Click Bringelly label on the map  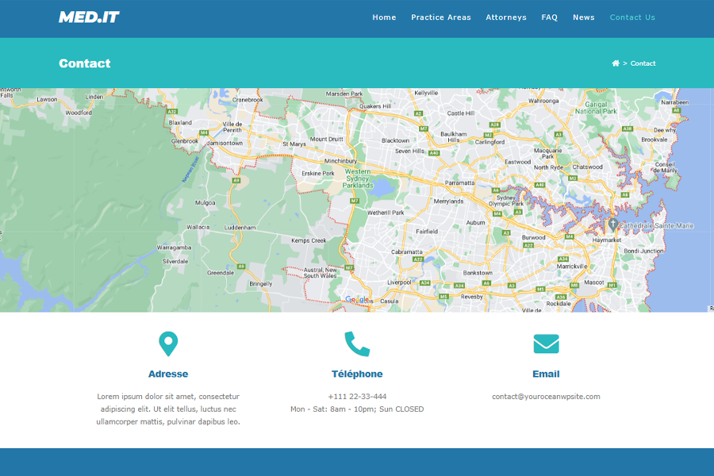coord(260,284)
